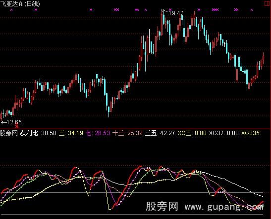Select the 七: 28.53 indicator value
The height and width of the screenshot is (219, 271).
pos(98,133)
